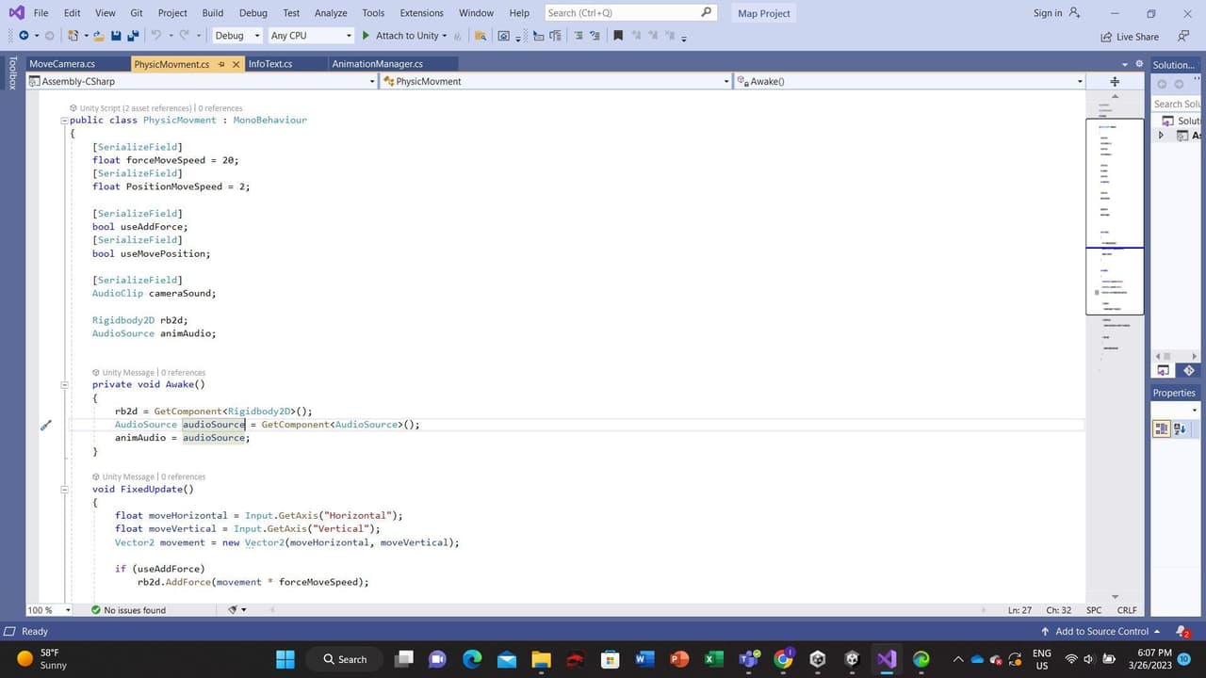Click the Properties Alphabetical sort icon
Viewport: 1206px width, 678px height.
point(1179,429)
